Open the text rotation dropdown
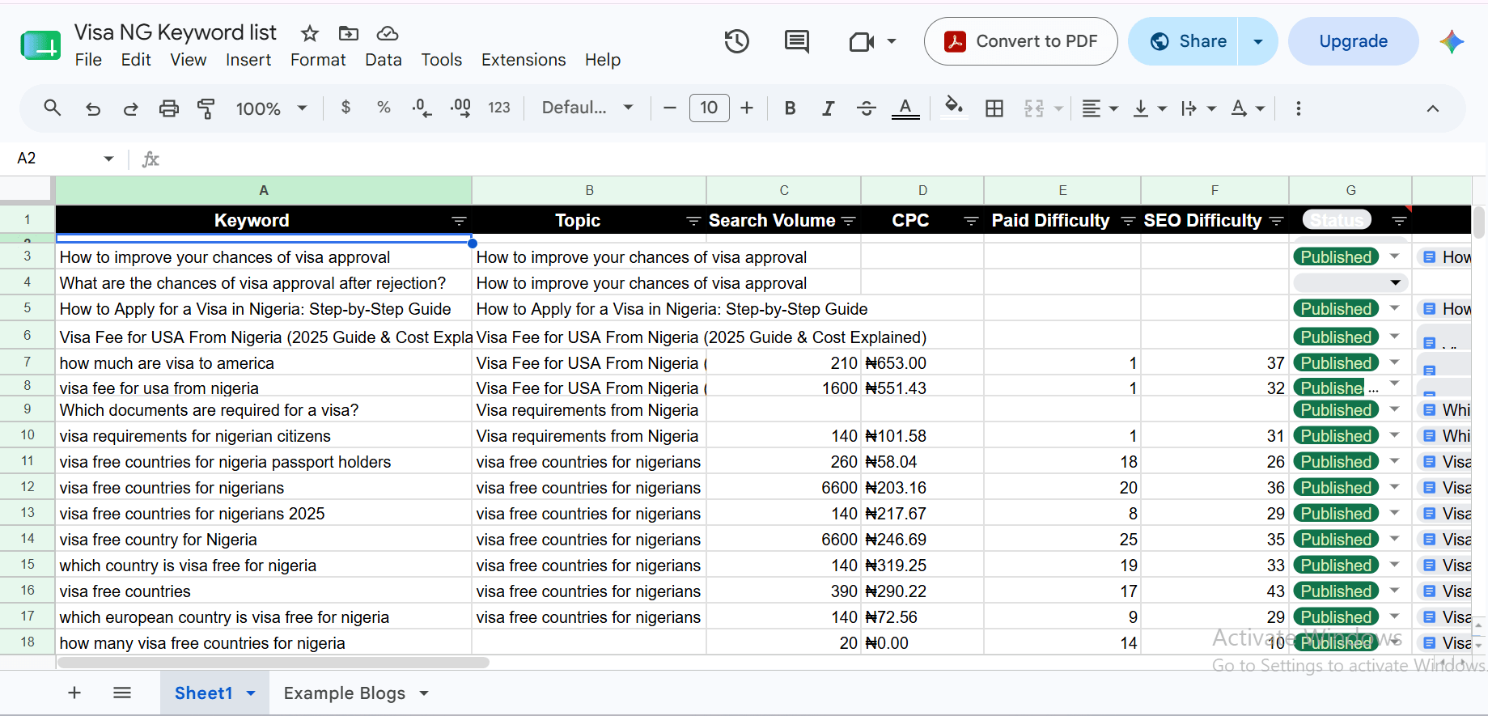Image resolution: width=1488 pixels, height=716 pixels. click(x=1248, y=108)
